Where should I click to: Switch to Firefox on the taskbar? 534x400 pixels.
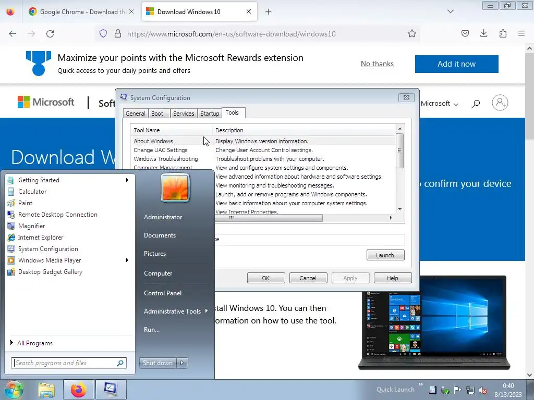tap(79, 390)
